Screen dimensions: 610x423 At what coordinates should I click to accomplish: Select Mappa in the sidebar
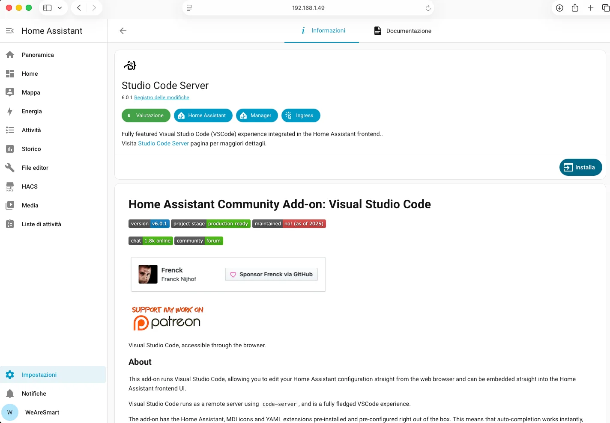pos(31,92)
